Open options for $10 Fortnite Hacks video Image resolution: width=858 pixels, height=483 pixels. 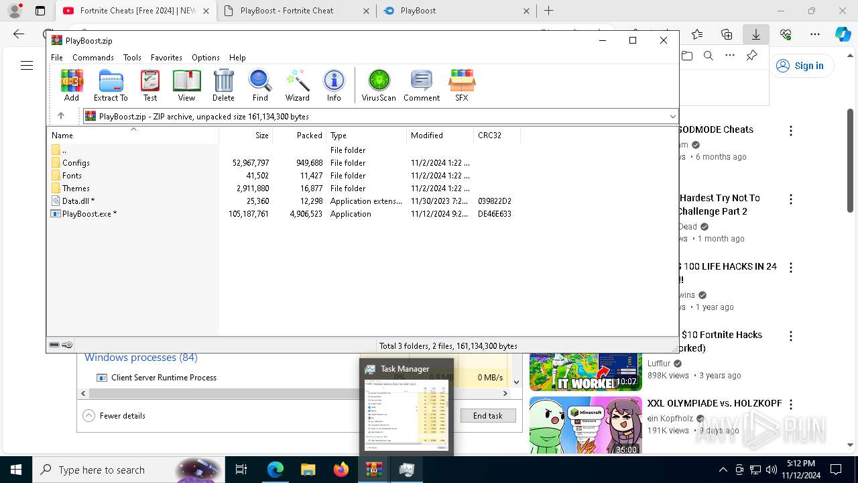click(791, 336)
